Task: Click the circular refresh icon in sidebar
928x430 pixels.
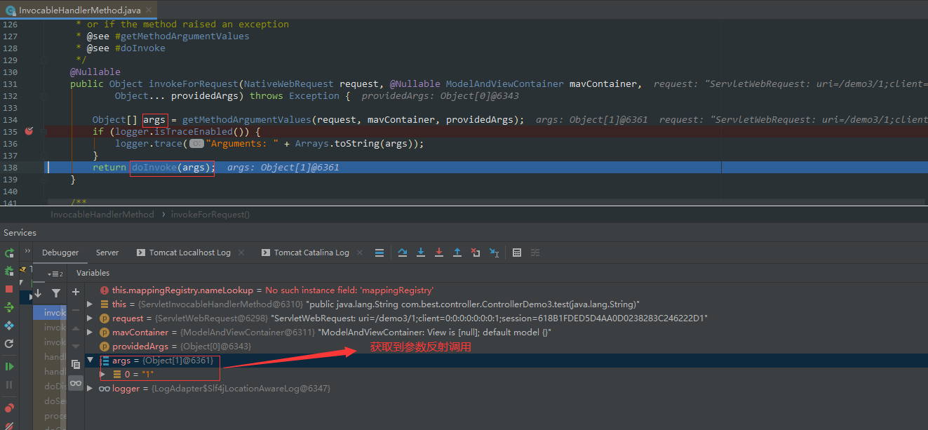Action: [x=9, y=344]
